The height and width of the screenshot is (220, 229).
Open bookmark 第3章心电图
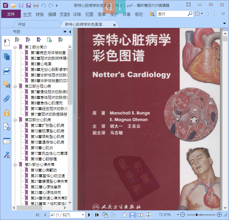tap(41, 64)
